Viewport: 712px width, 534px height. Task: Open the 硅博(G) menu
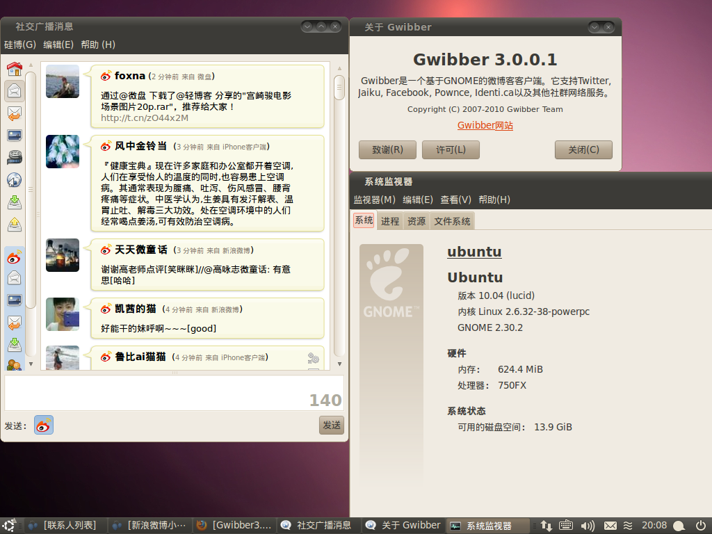(x=20, y=44)
